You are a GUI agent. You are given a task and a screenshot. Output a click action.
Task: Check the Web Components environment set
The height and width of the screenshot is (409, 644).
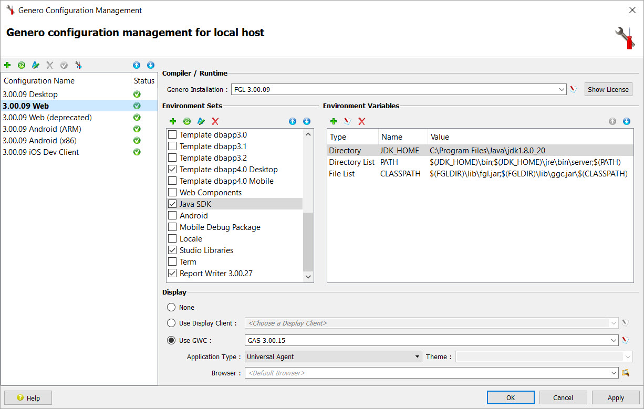click(x=172, y=193)
